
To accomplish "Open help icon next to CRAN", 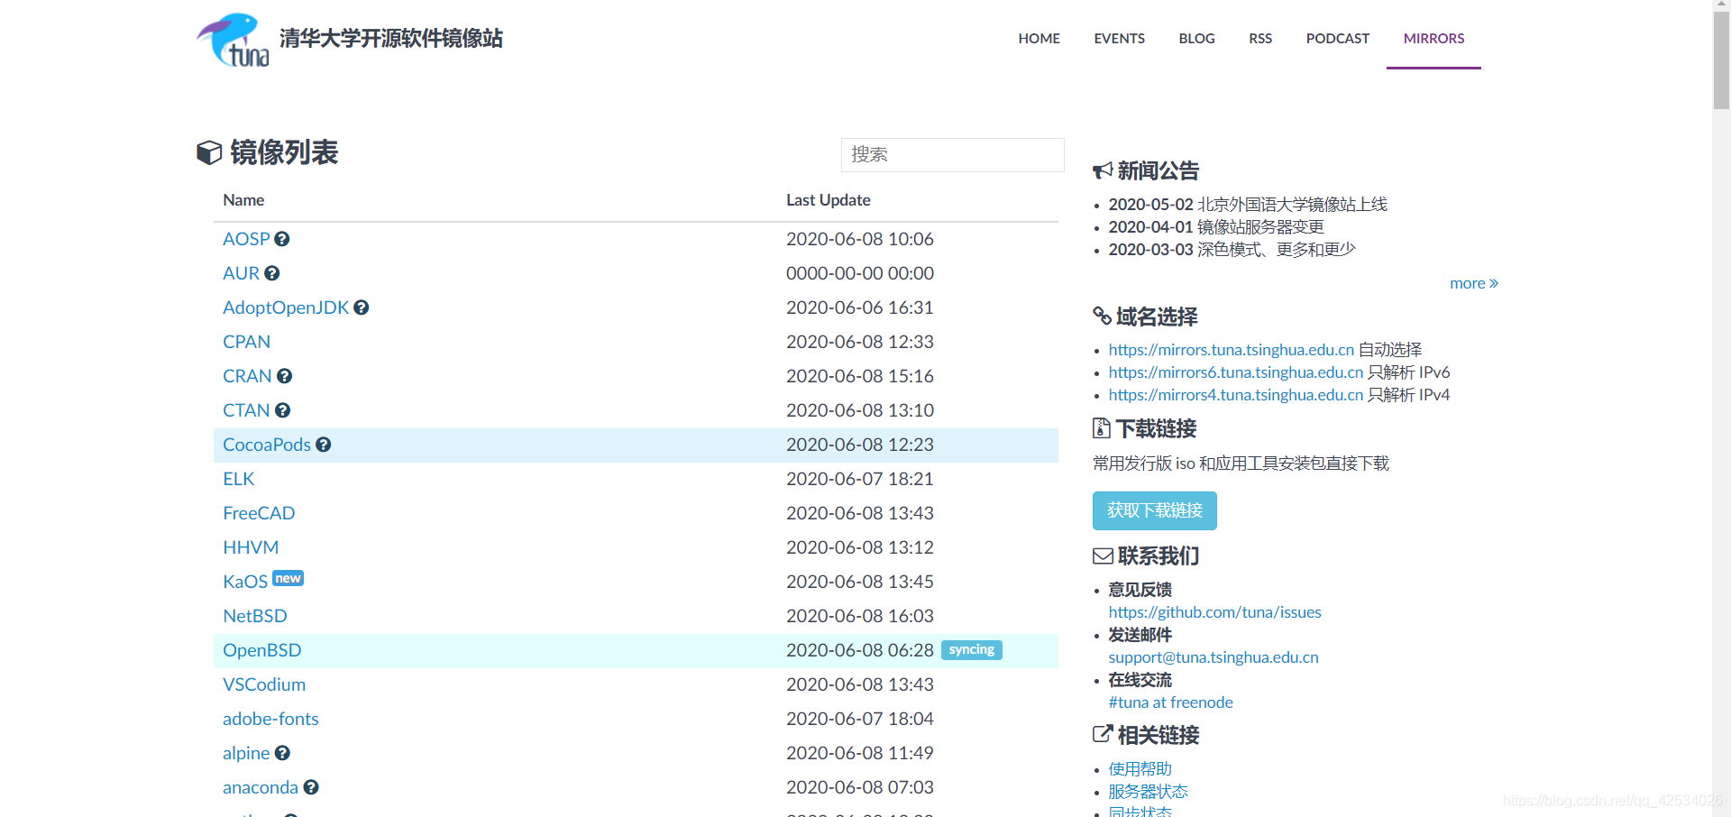I will click(285, 376).
